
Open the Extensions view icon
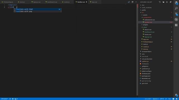pos(176,25)
